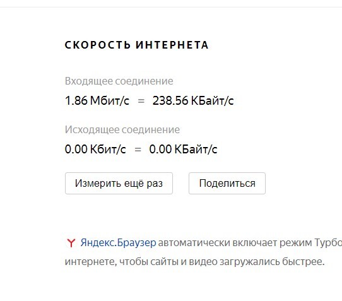
Task: Open the "Яндекс.Браузер" link
Action: (x=118, y=242)
